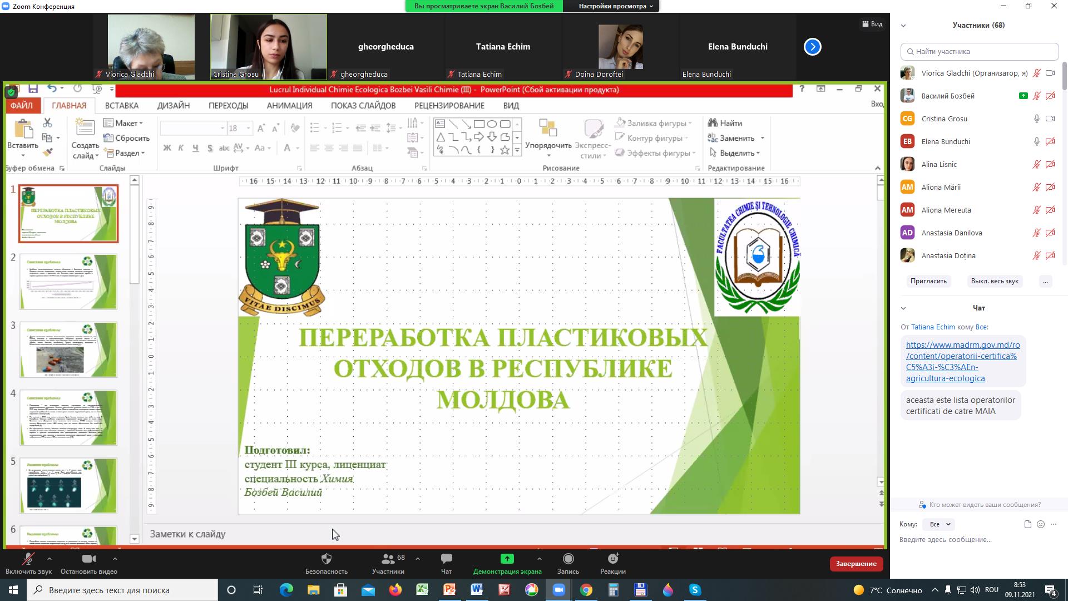This screenshot has width=1068, height=601.
Task: Open Microsoft Word from the taskbar
Action: [477, 590]
